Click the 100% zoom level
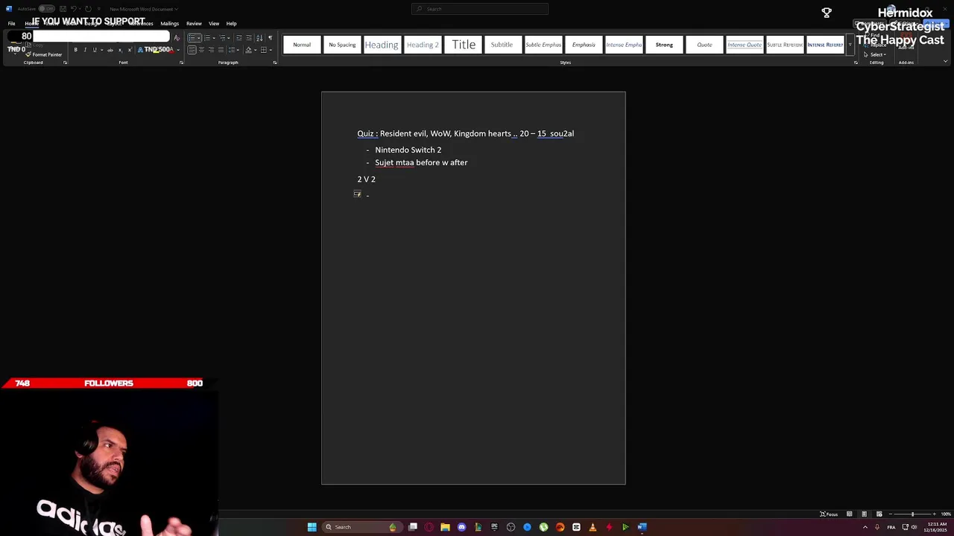The width and height of the screenshot is (954, 536). (946, 514)
